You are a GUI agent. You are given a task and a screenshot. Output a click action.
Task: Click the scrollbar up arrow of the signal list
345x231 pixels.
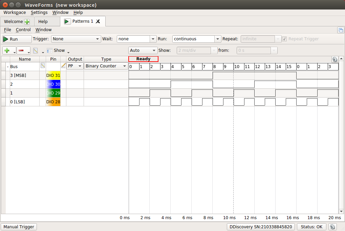[341, 59]
